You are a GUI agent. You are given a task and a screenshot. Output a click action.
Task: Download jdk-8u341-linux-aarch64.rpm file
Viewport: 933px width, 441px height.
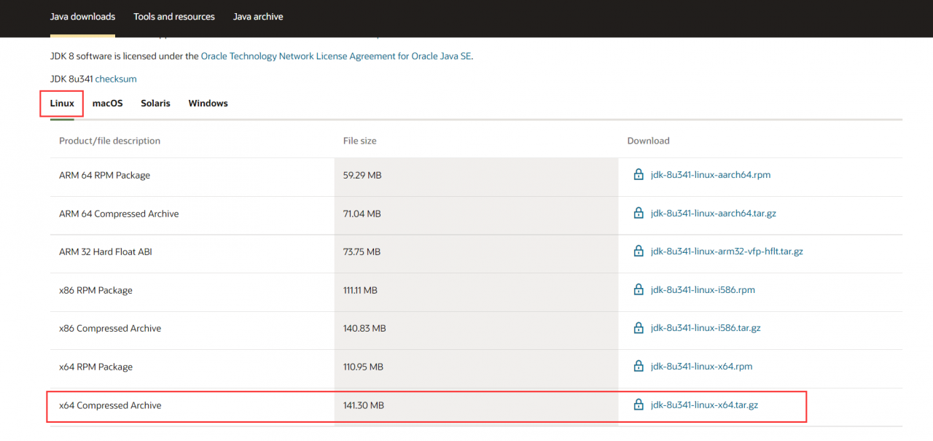(711, 175)
